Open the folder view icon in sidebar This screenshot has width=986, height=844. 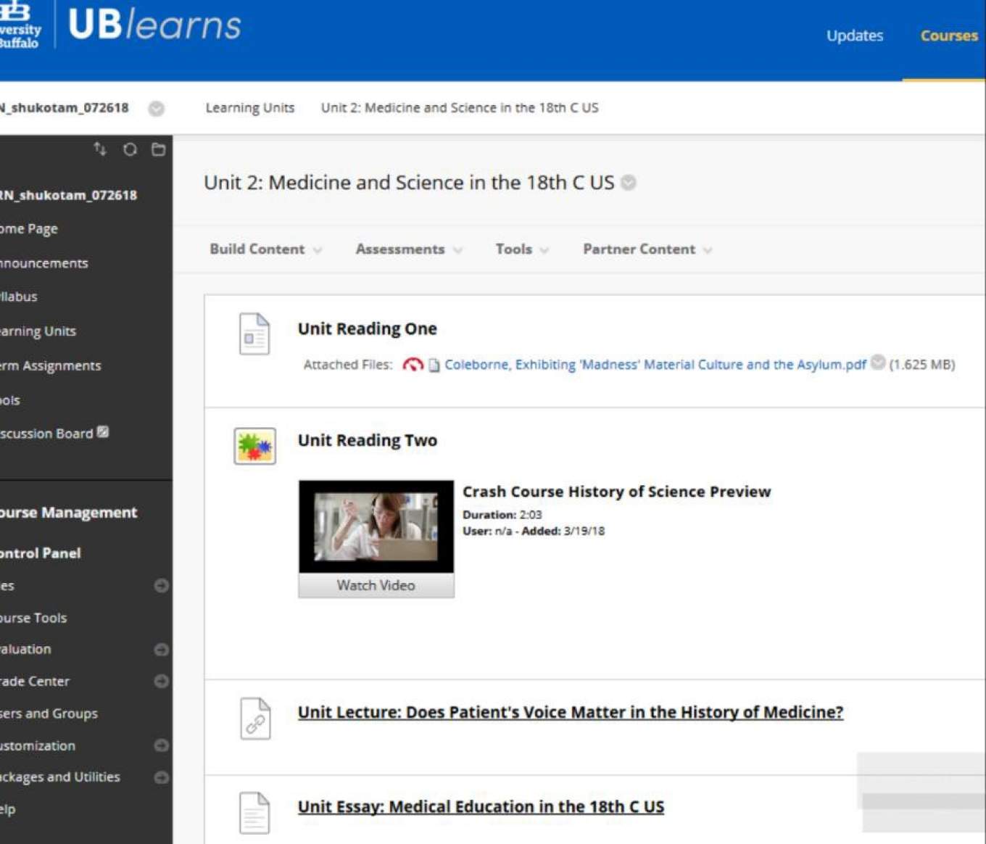click(x=158, y=149)
